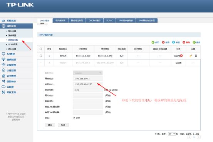The image size is (213, 142).
Task: Switch to the 客户端列表 tab
Action: point(60,20)
